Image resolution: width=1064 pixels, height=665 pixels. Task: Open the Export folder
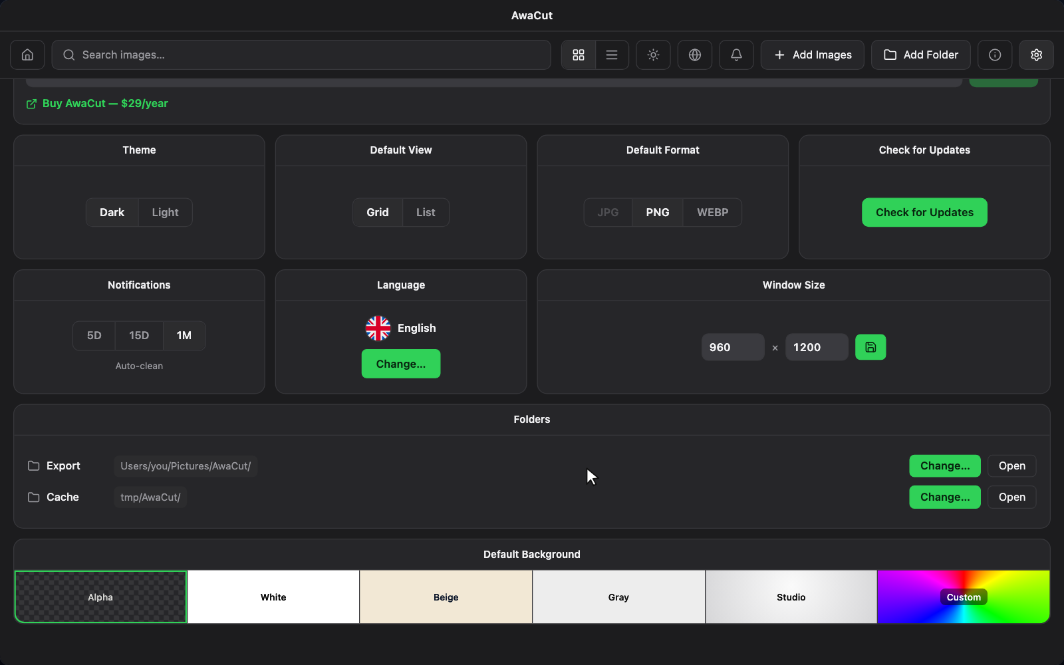(1012, 466)
